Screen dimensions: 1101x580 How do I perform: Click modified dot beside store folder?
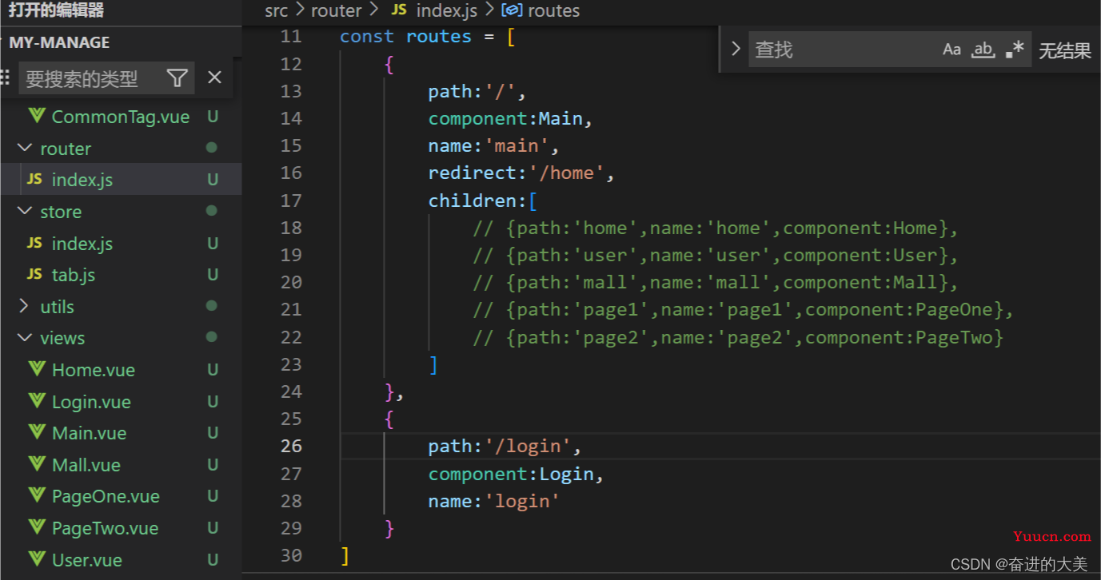tap(212, 211)
